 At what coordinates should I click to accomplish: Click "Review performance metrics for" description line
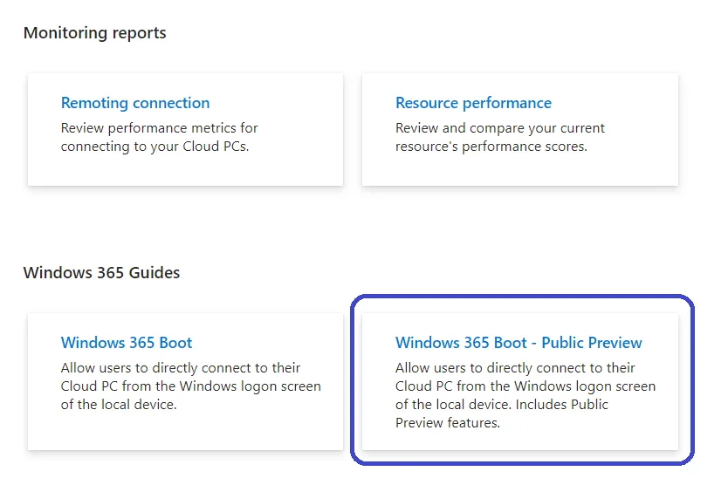159,128
